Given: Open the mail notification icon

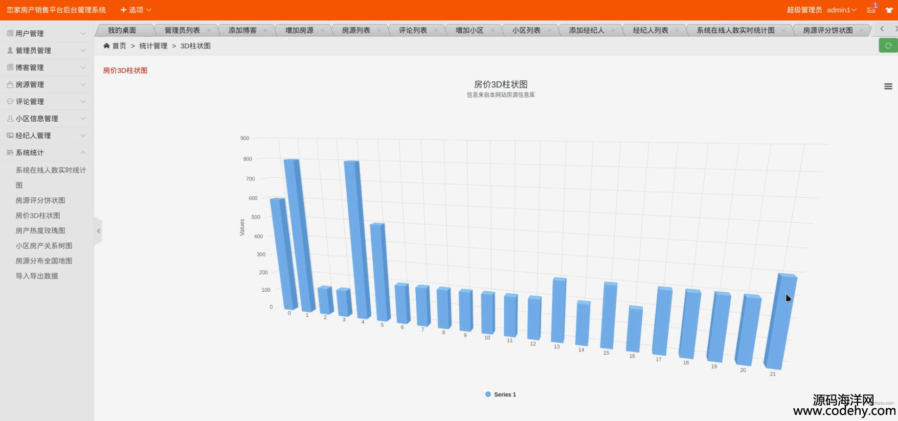Looking at the screenshot, I should tap(871, 10).
